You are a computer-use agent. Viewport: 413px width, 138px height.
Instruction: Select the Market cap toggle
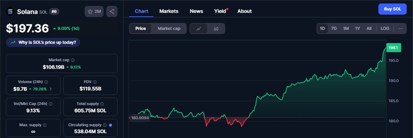[x=169, y=29]
